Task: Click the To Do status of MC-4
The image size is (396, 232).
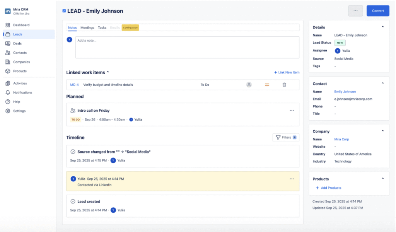Action: coord(205,85)
